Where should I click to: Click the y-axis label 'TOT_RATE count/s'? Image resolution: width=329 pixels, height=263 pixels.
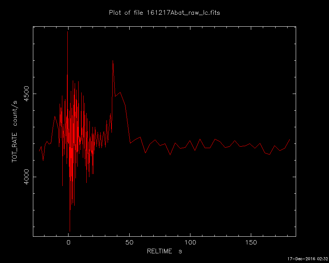15,131
